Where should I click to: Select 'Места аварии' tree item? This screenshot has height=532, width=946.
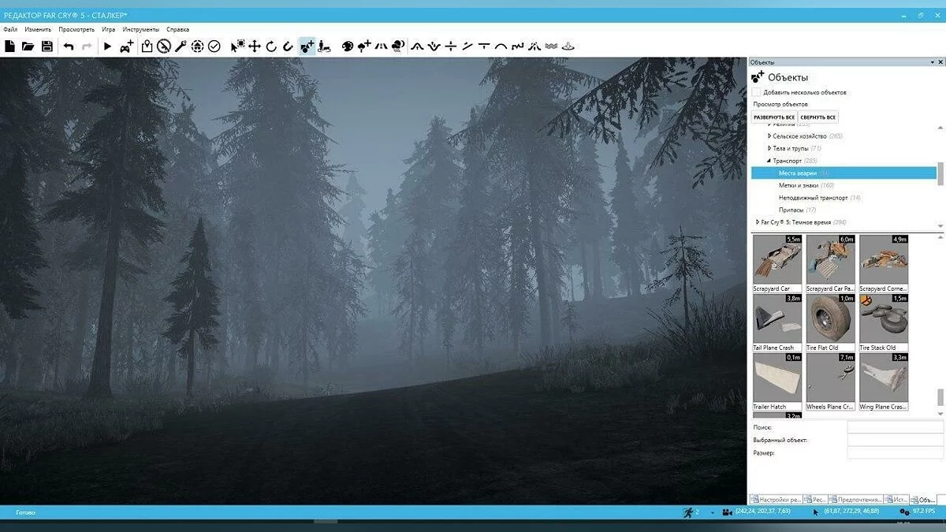coord(843,173)
